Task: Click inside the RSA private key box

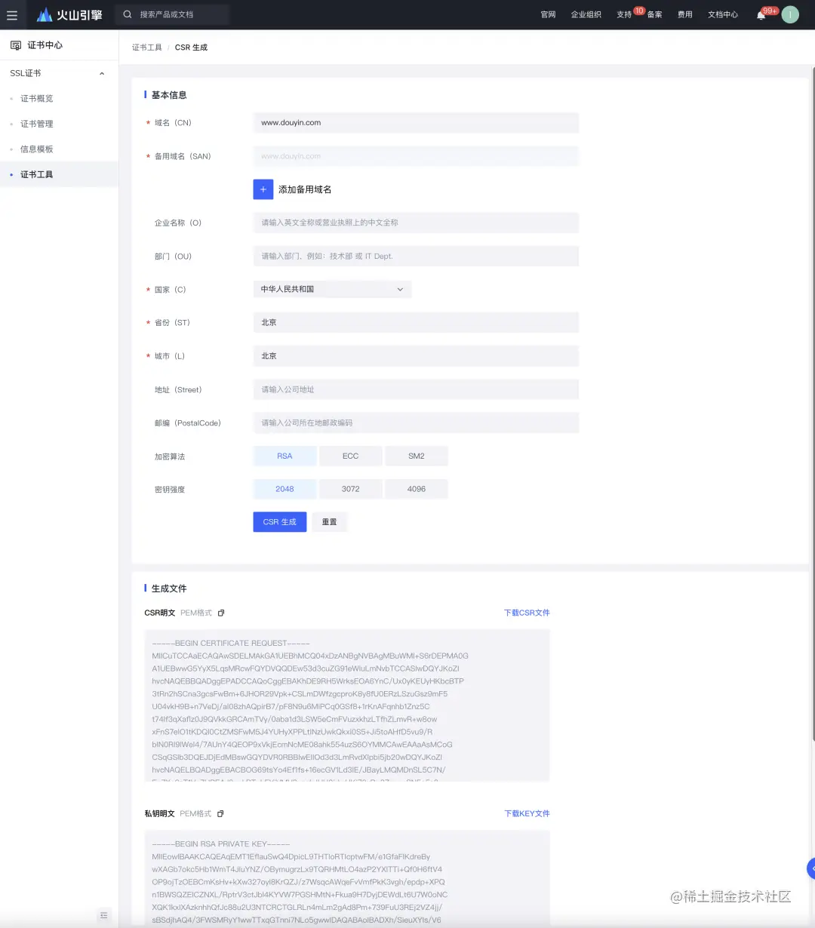Action: point(347,879)
